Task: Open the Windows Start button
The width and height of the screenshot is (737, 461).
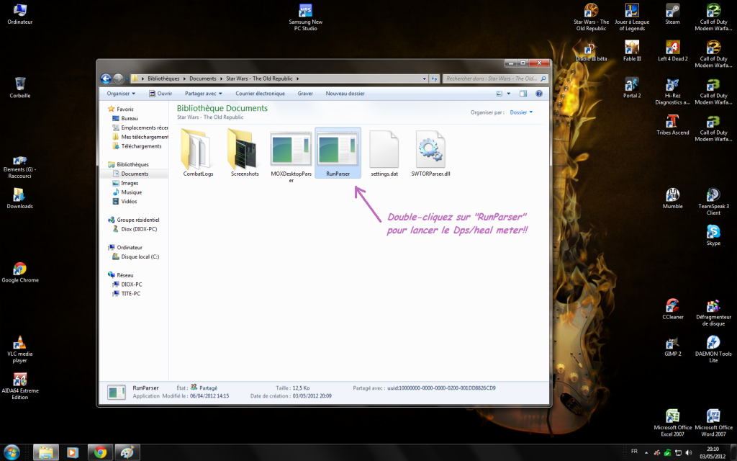Action: [12, 452]
